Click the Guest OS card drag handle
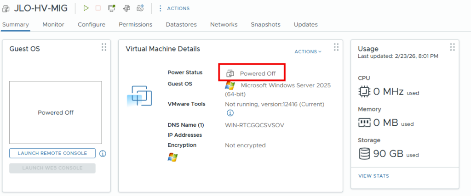The width and height of the screenshot is (471, 196). (104, 47)
